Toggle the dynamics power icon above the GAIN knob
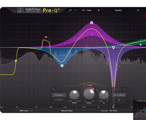Image resolution: width=146 pixels, height=120 pixels. (x=85, y=86)
